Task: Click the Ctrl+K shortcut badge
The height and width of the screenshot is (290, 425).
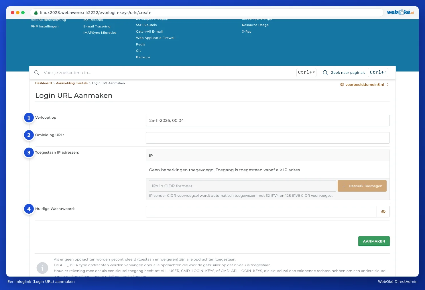Action: 306,73
